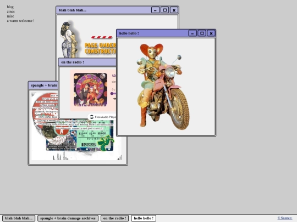Select 'spangle + brain damage archives' taskbar button

point(68,218)
